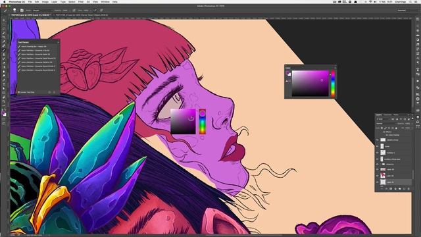421x237 pixels.
Task: Toggle visibility of the folder group layer
Action: pyautogui.click(x=377, y=164)
